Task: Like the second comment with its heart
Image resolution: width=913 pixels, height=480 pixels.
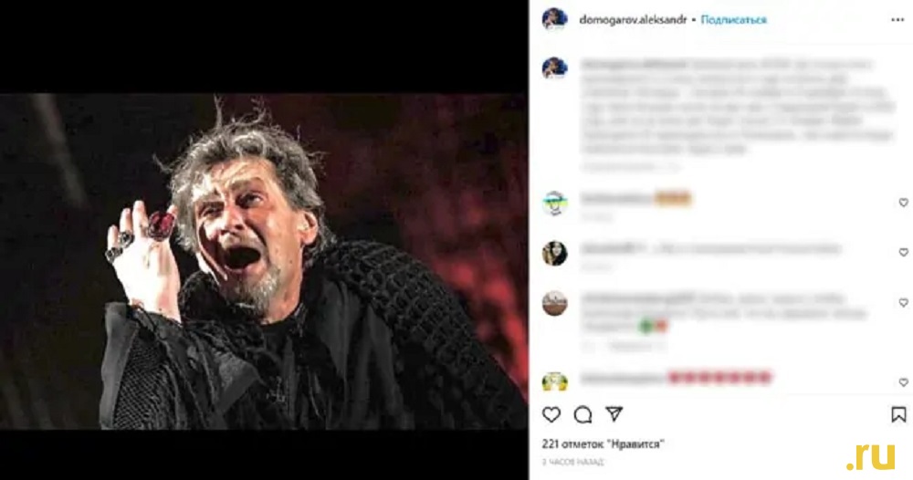Action: [903, 253]
